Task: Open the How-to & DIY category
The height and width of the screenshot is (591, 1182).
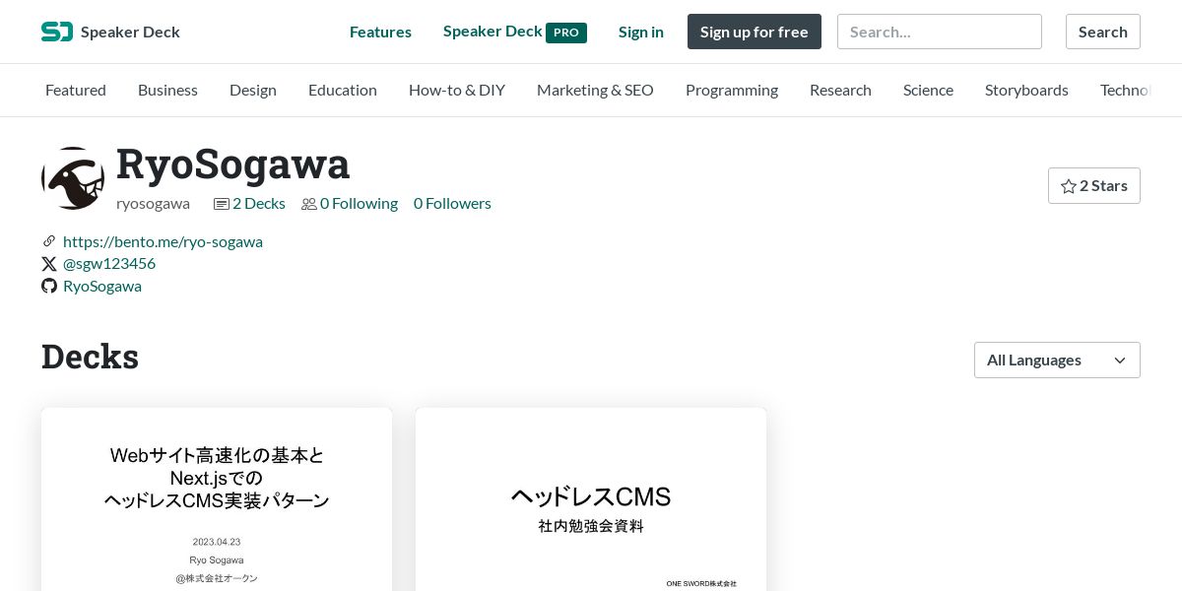Action: point(457,90)
